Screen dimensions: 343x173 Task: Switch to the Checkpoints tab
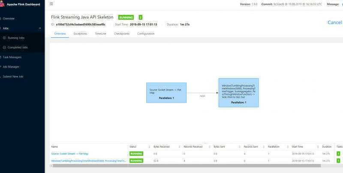tap(122, 33)
